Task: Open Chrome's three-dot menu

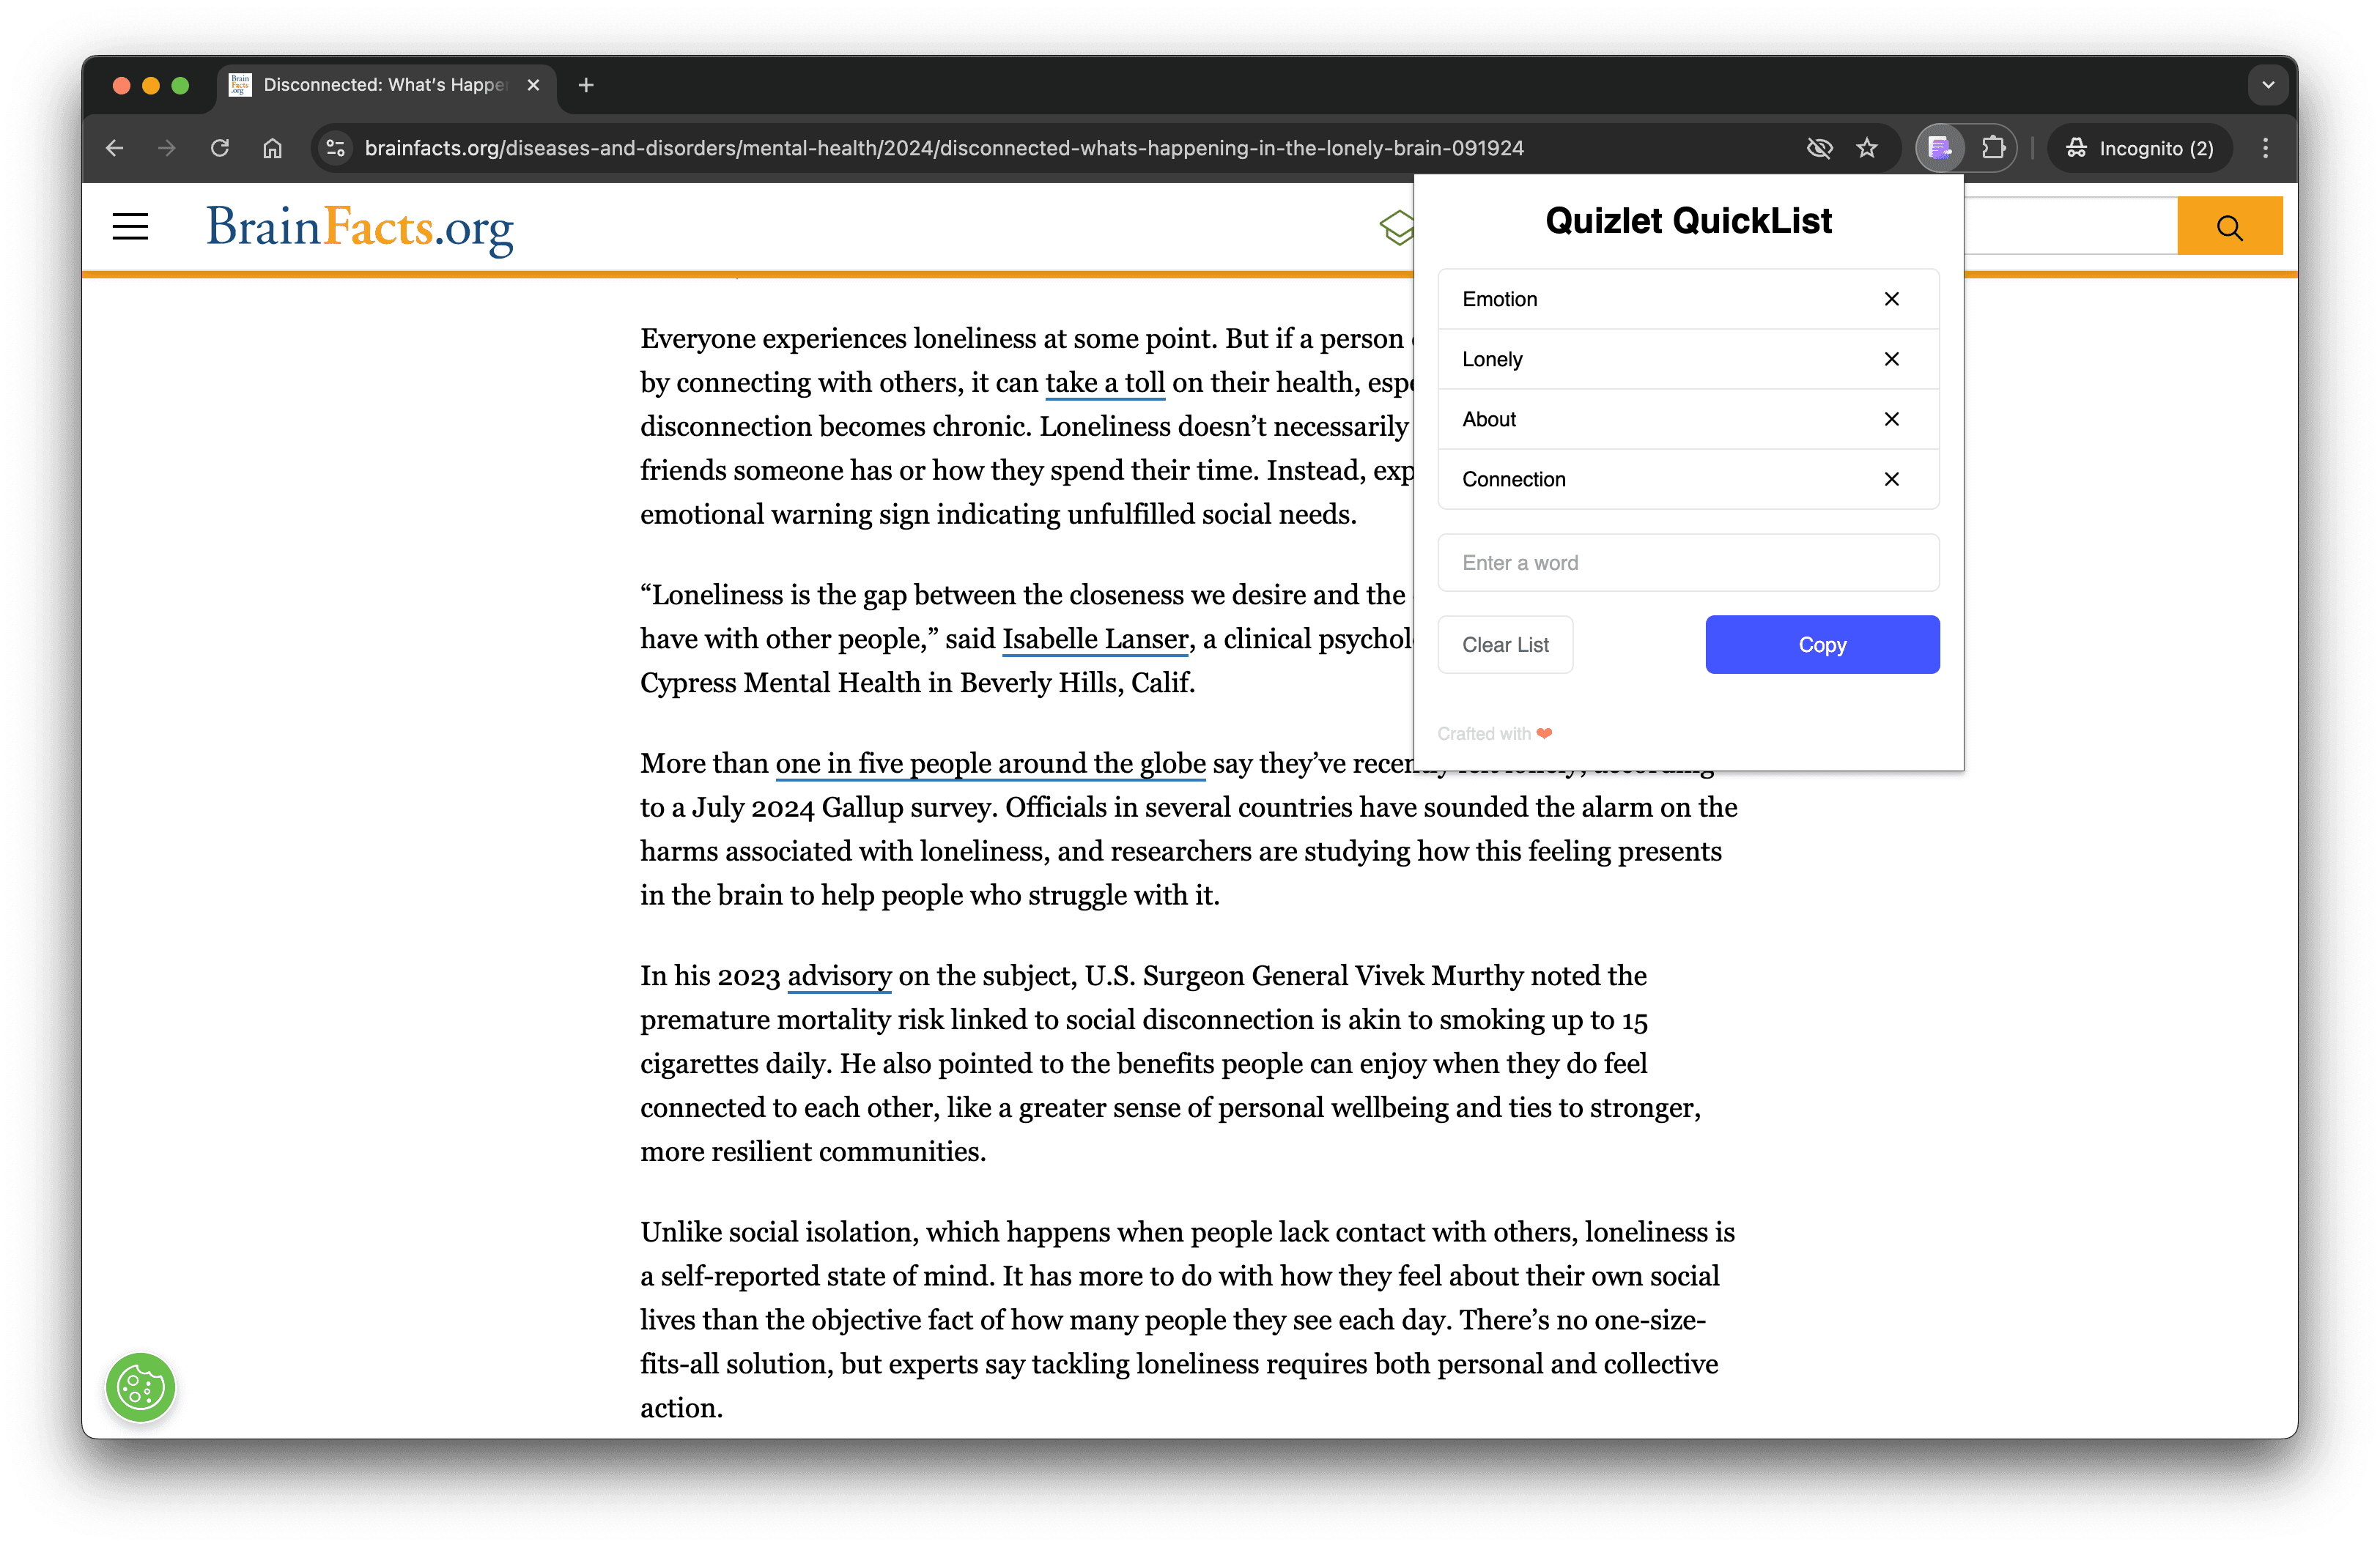Action: coord(2266,148)
